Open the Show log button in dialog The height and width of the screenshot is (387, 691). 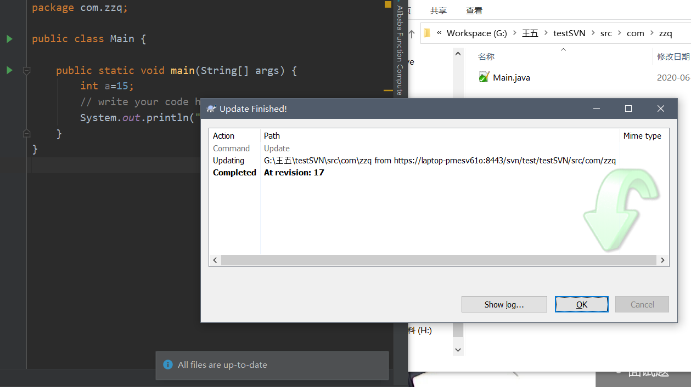point(504,304)
